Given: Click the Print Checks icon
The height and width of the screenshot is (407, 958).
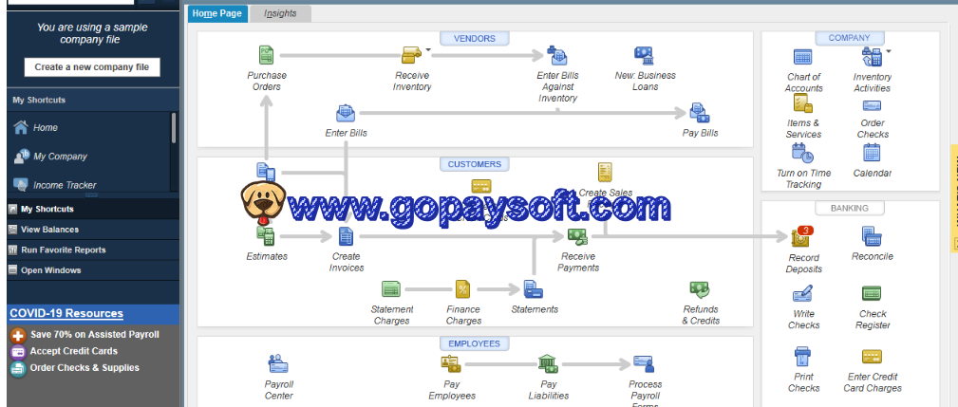Looking at the screenshot, I should [x=803, y=356].
